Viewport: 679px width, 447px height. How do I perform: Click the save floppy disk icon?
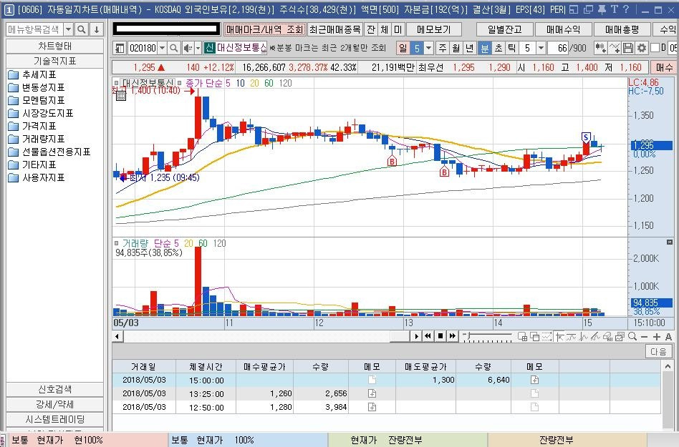pyautogui.click(x=628, y=47)
